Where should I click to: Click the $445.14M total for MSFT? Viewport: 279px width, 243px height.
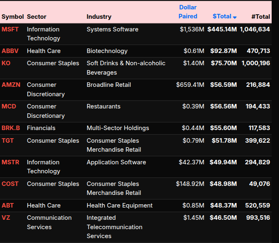(x=222, y=29)
